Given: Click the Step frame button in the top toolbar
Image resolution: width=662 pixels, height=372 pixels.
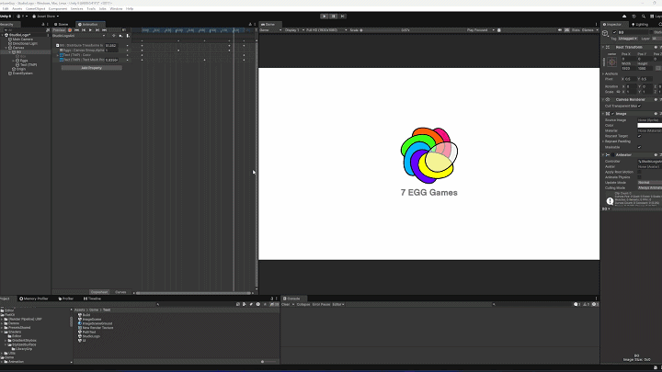Looking at the screenshot, I should point(342,16).
